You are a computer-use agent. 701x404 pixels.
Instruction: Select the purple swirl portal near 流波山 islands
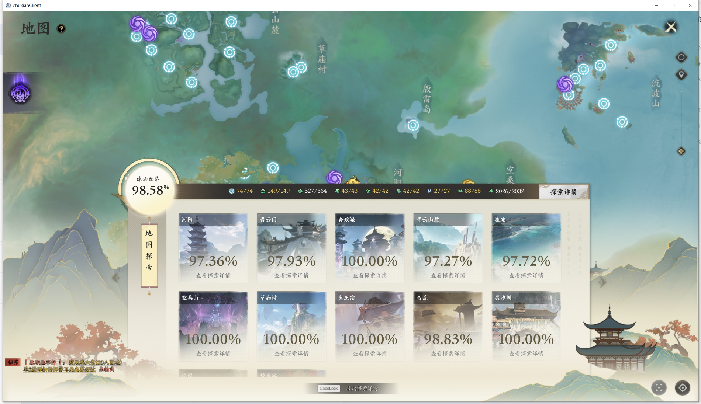click(x=565, y=84)
